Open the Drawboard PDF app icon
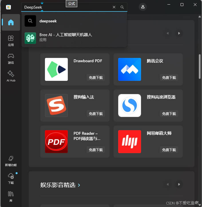The height and width of the screenshot is (207, 202). 56,69
